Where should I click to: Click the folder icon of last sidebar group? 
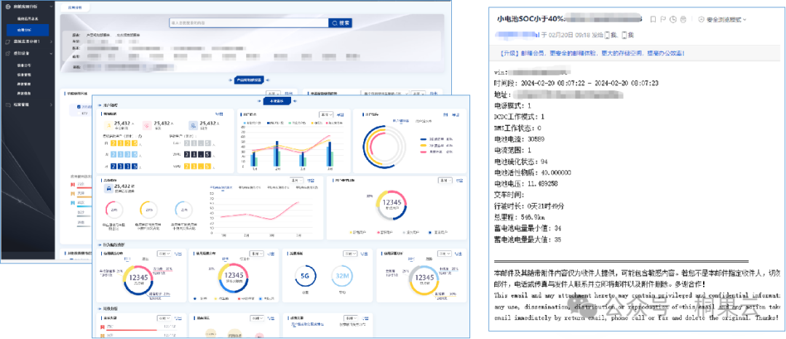8,105
